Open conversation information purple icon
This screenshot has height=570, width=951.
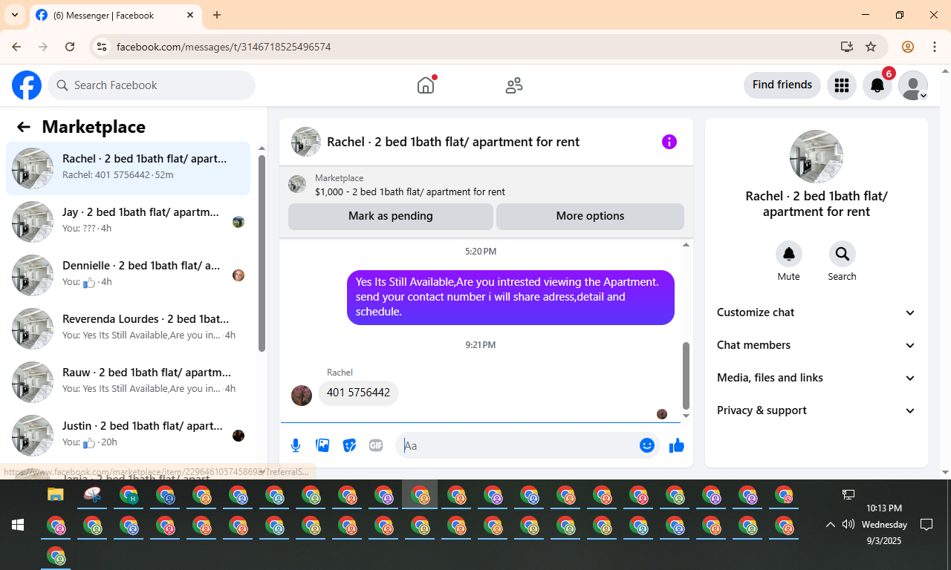(x=669, y=142)
